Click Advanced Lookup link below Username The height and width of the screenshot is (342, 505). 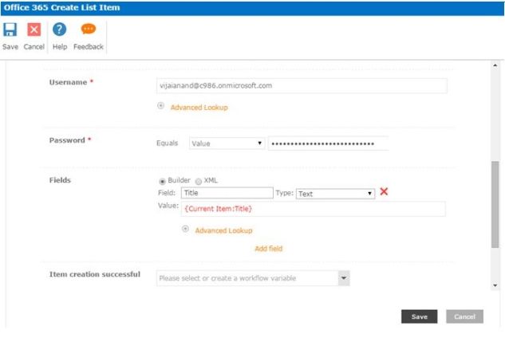pos(199,108)
